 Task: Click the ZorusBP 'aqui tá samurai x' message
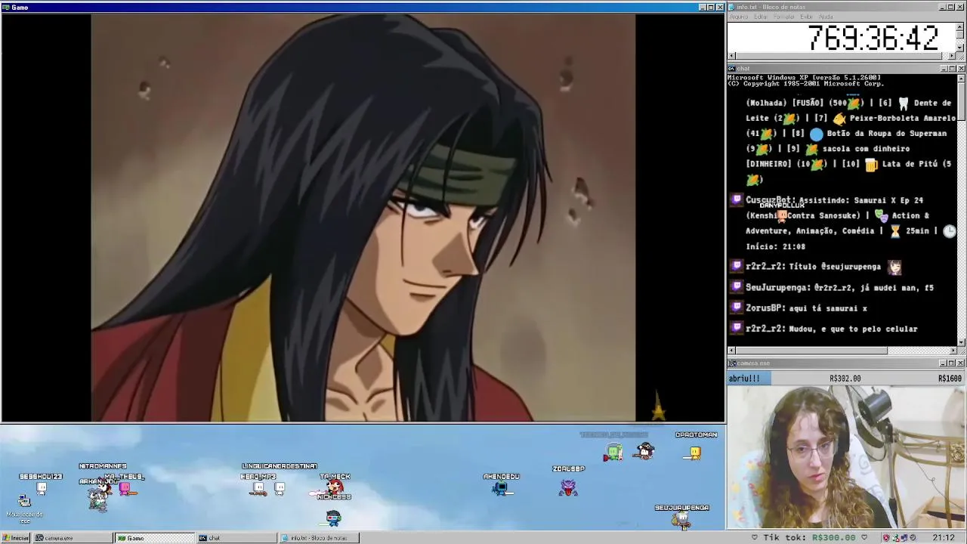tap(806, 308)
